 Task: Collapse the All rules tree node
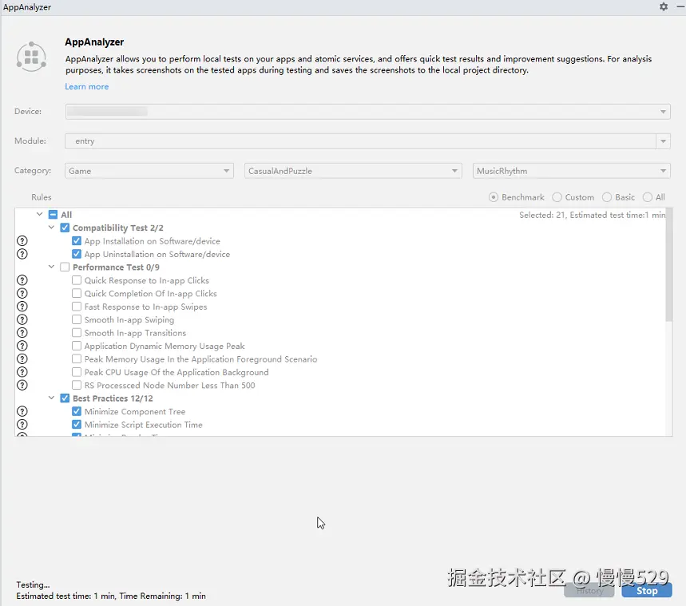tap(39, 214)
